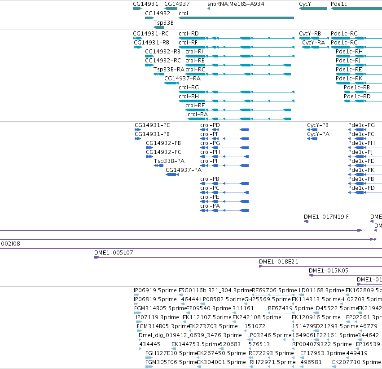Click the Pde1c-PJ protein label
Screen dimensions: 382x369
point(360,152)
